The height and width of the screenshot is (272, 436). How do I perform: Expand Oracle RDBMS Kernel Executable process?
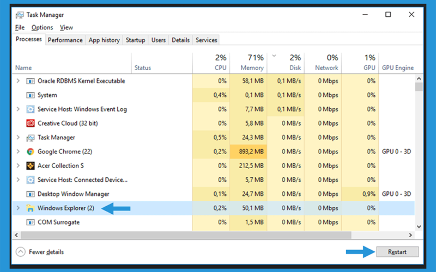(18, 81)
